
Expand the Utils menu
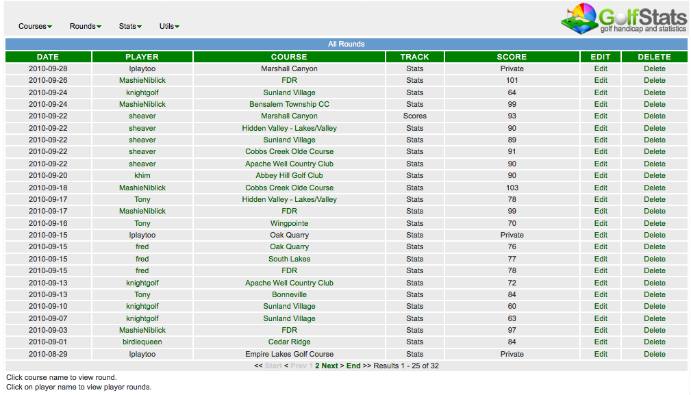169,27
